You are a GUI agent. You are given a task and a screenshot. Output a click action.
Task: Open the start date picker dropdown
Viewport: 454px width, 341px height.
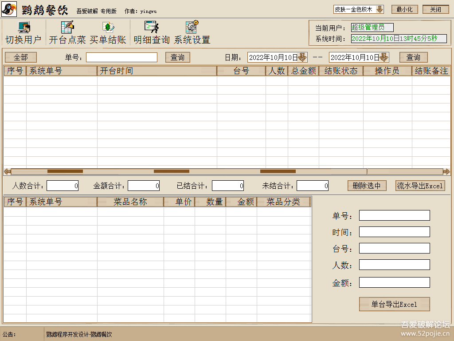tap(302, 57)
